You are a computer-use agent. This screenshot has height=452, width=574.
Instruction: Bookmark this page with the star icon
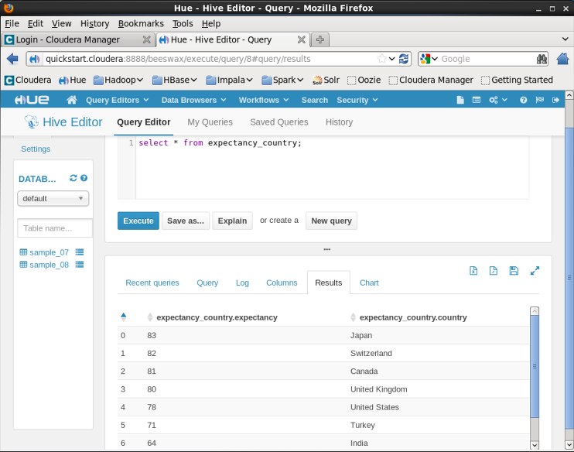[x=381, y=59]
